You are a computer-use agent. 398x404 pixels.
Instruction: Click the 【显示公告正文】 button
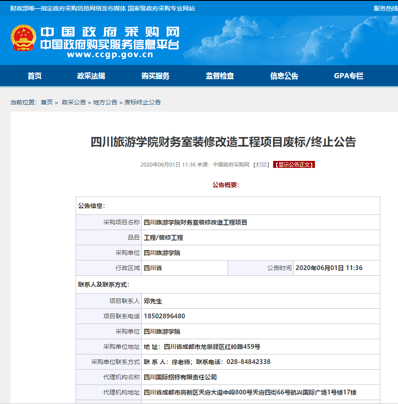tap(294, 165)
